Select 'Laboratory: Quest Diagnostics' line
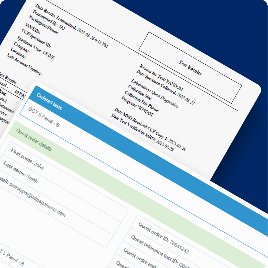The width and height of the screenshot is (268, 268). coord(155,93)
